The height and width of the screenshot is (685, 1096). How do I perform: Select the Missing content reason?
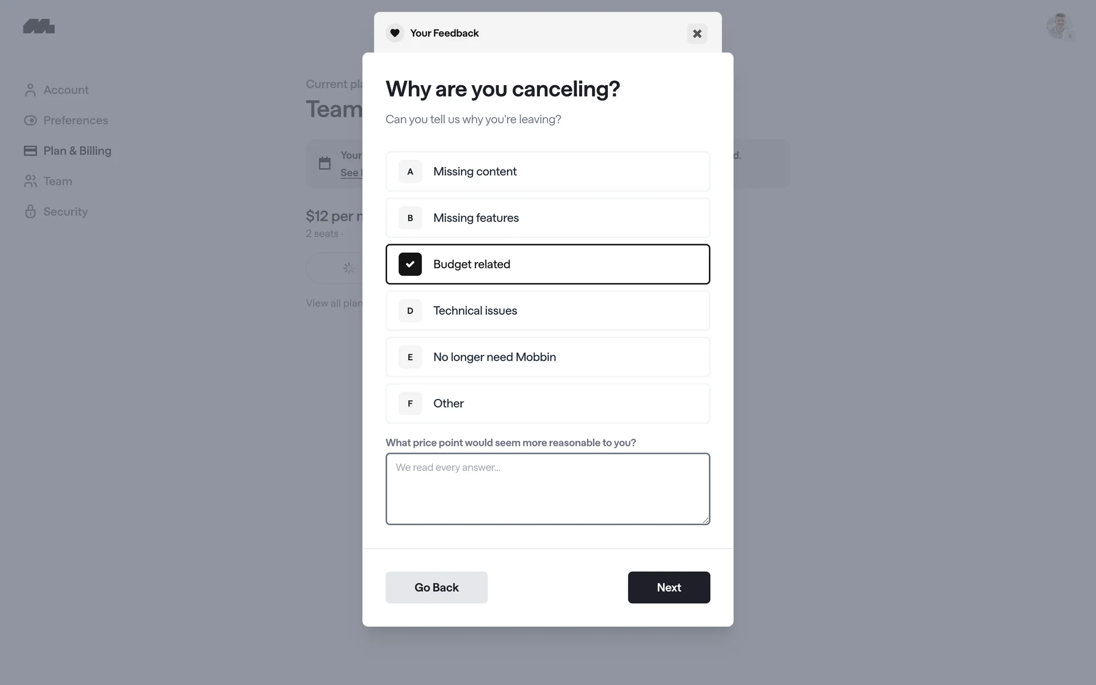click(x=547, y=171)
